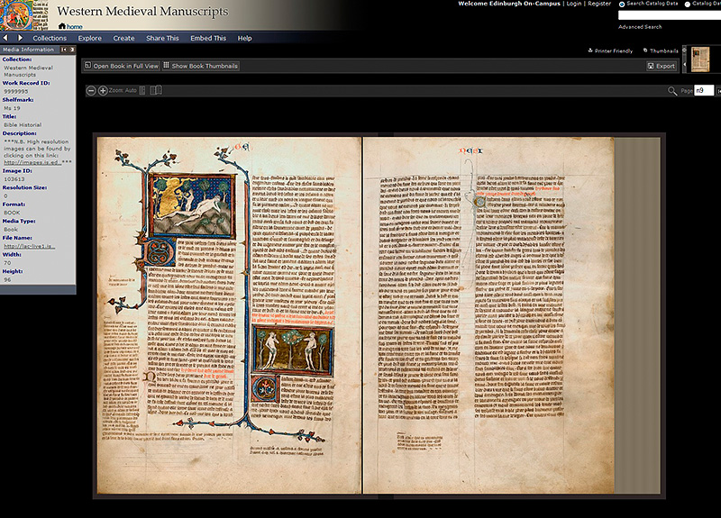The height and width of the screenshot is (518, 721).
Task: Open the Share This menu
Action: [x=162, y=38]
